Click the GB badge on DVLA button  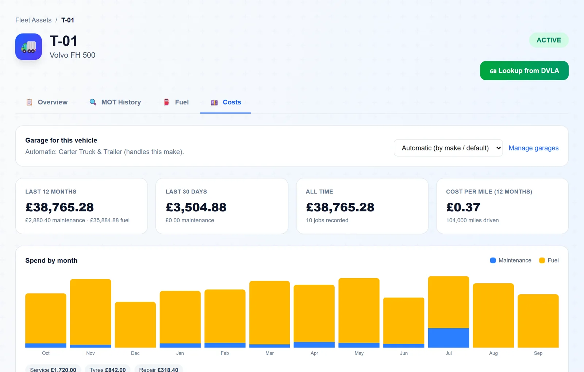coord(493,71)
